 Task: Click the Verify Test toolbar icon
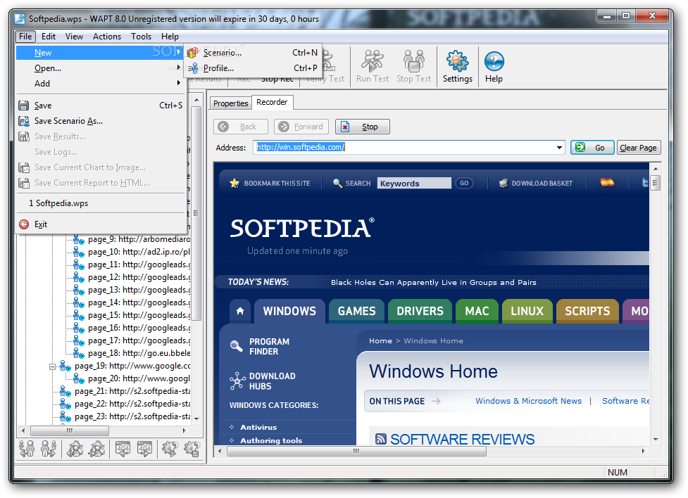click(328, 61)
